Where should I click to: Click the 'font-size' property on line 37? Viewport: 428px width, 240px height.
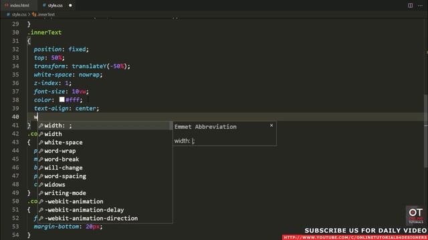(x=49, y=91)
